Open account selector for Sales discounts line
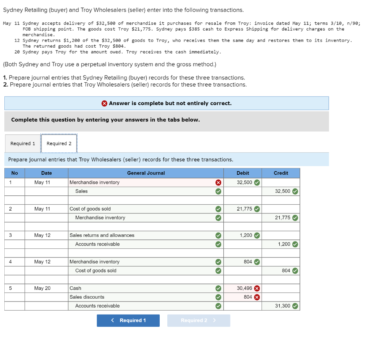This screenshot has height=338, width=370. click(141, 297)
